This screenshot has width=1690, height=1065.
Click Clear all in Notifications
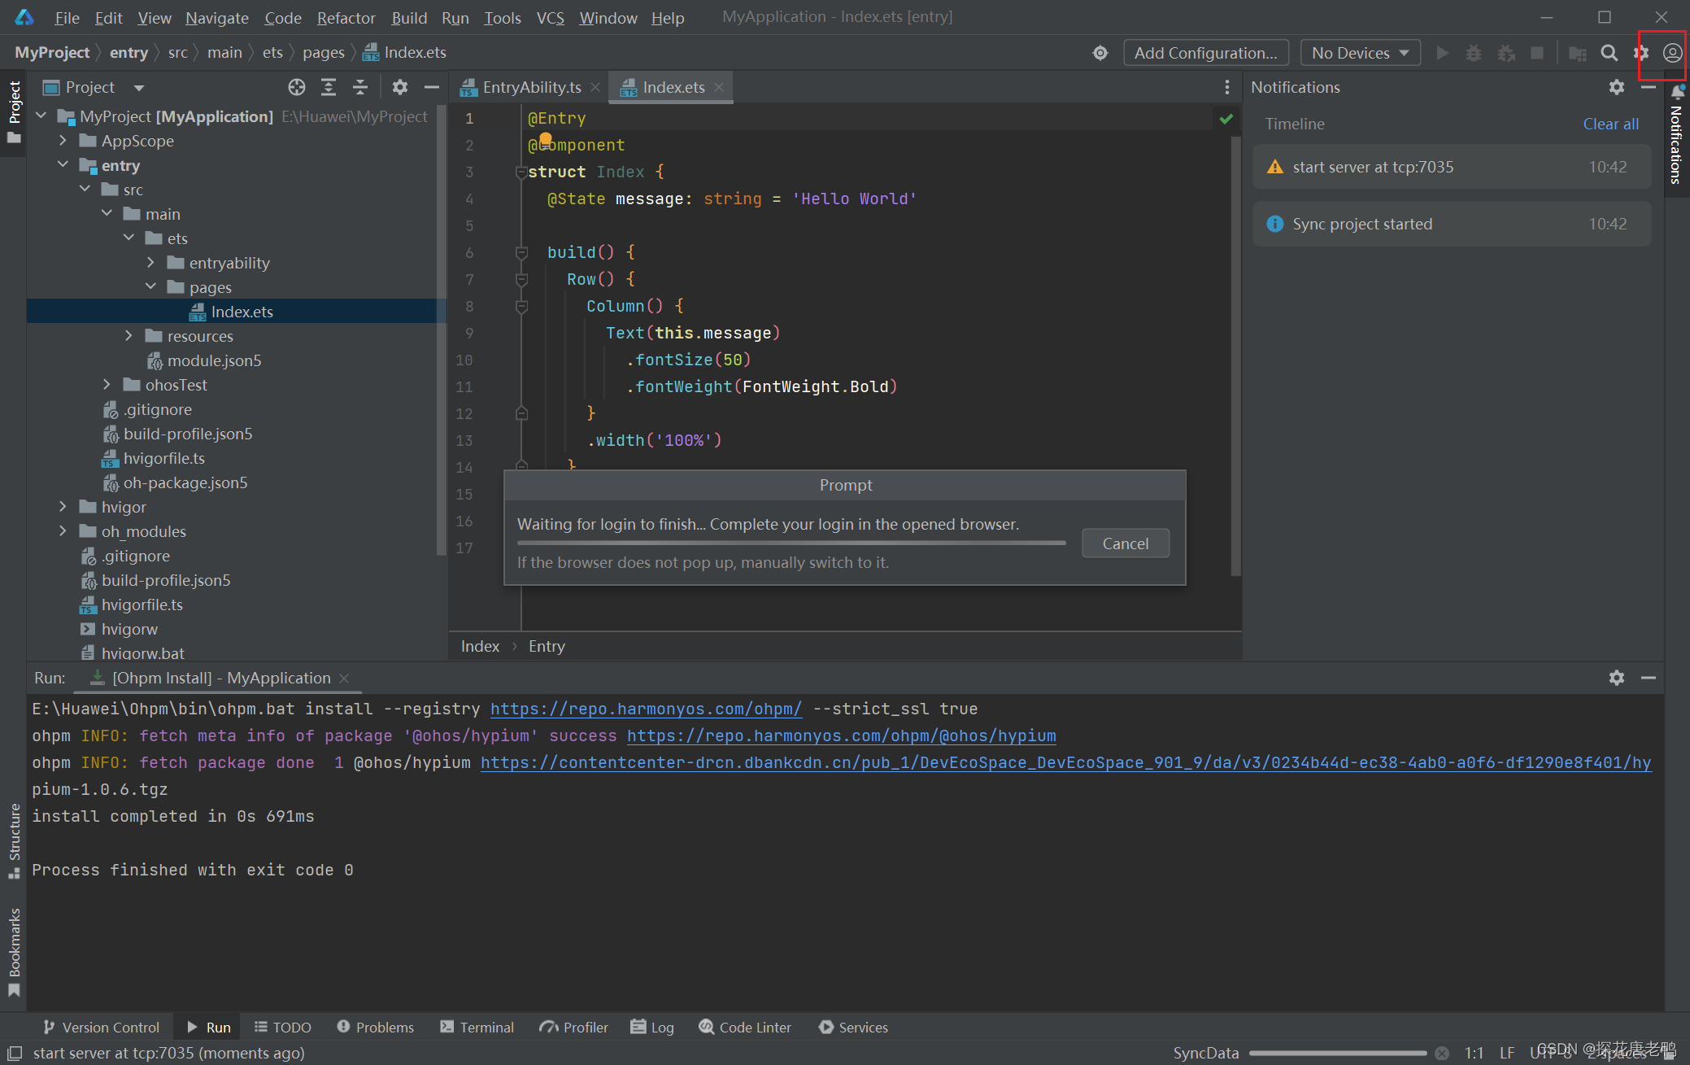(x=1609, y=124)
